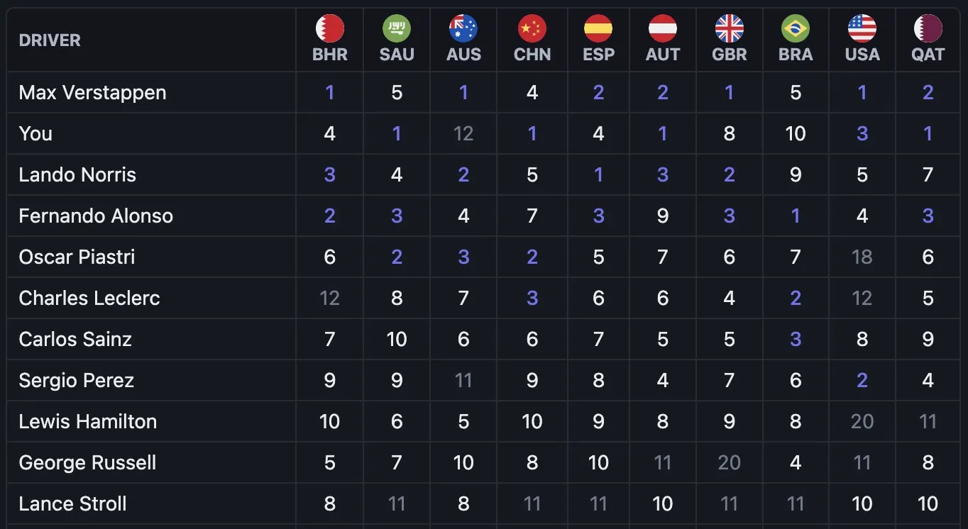The image size is (968, 529).
Task: Click the Lando Norris driver name
Action: [x=77, y=175]
